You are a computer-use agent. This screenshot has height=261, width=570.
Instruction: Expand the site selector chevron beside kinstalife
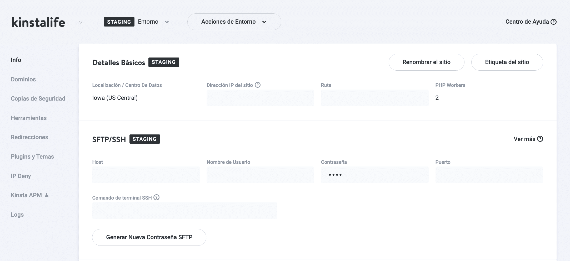(x=81, y=22)
